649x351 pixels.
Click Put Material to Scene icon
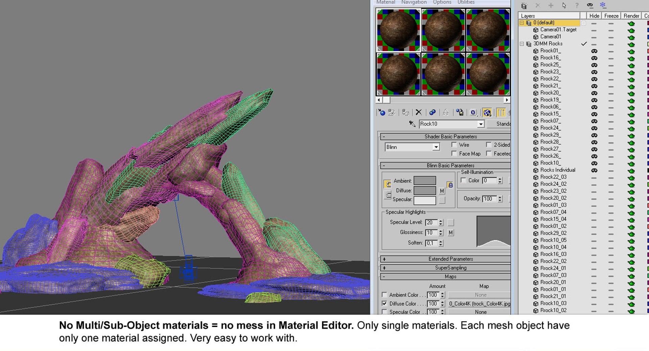[x=392, y=113]
